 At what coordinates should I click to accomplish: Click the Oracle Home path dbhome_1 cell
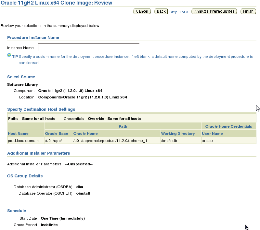coord(117,141)
